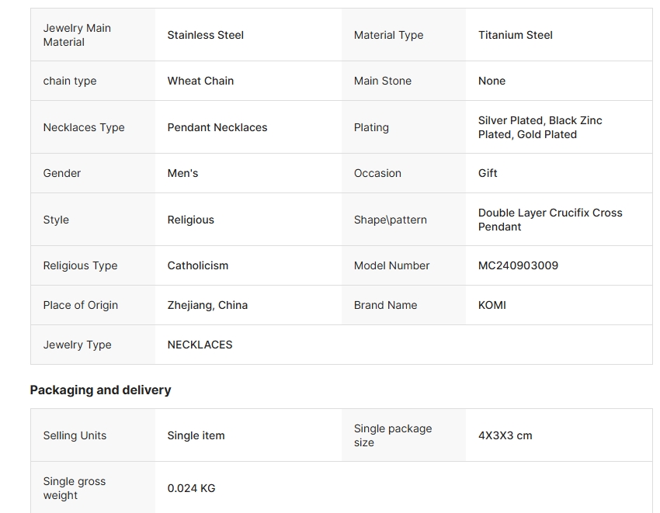Click the Double Layer Crucifix Cross Pendant text
Viewport: 660px width, 513px height.
[x=550, y=220]
